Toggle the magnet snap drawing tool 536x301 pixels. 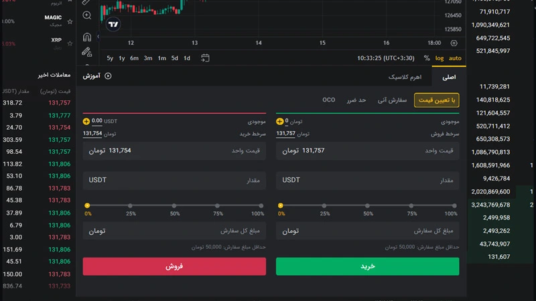(87, 37)
